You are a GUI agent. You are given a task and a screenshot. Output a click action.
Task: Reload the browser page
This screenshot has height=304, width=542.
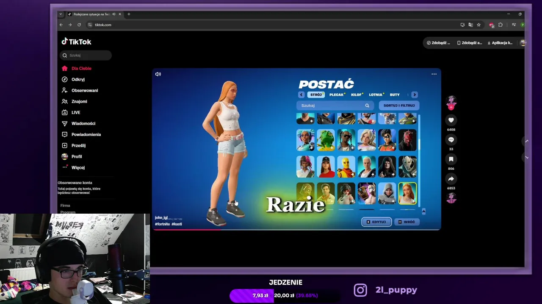point(79,25)
